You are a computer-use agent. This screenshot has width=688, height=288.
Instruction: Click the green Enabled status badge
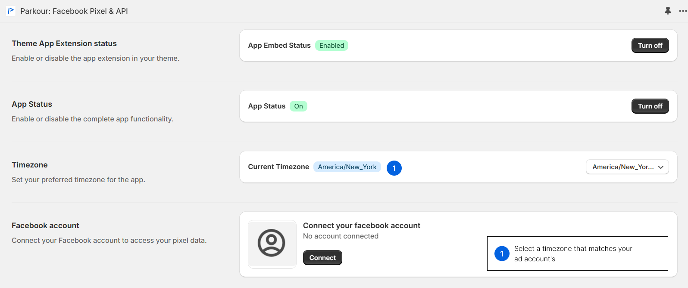coord(331,46)
